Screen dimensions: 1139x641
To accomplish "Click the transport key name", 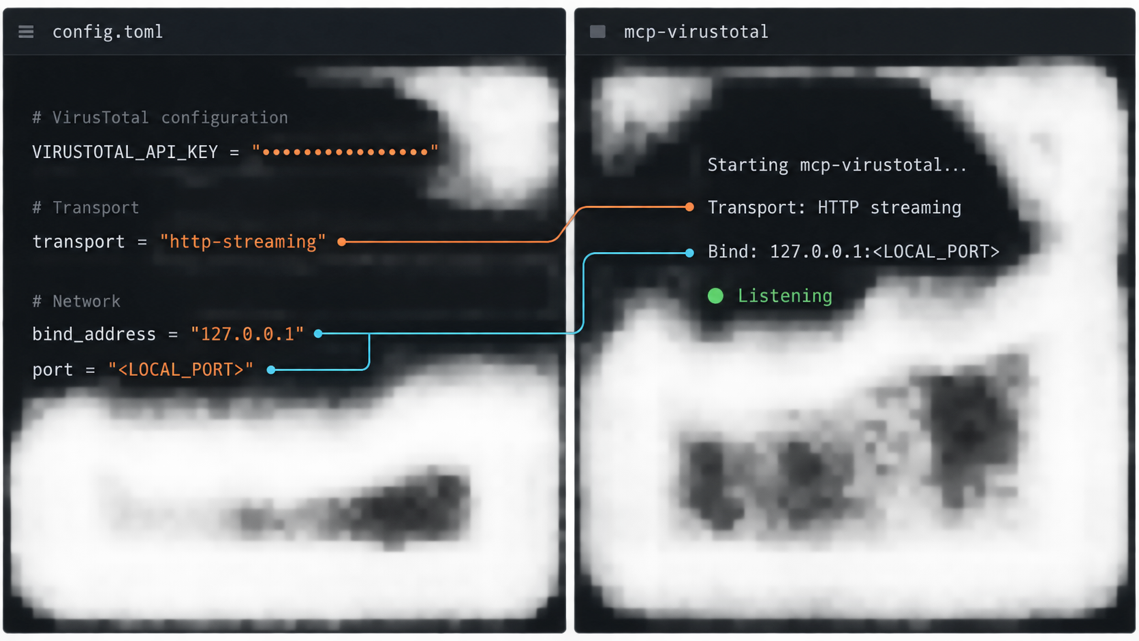I will 78,242.
